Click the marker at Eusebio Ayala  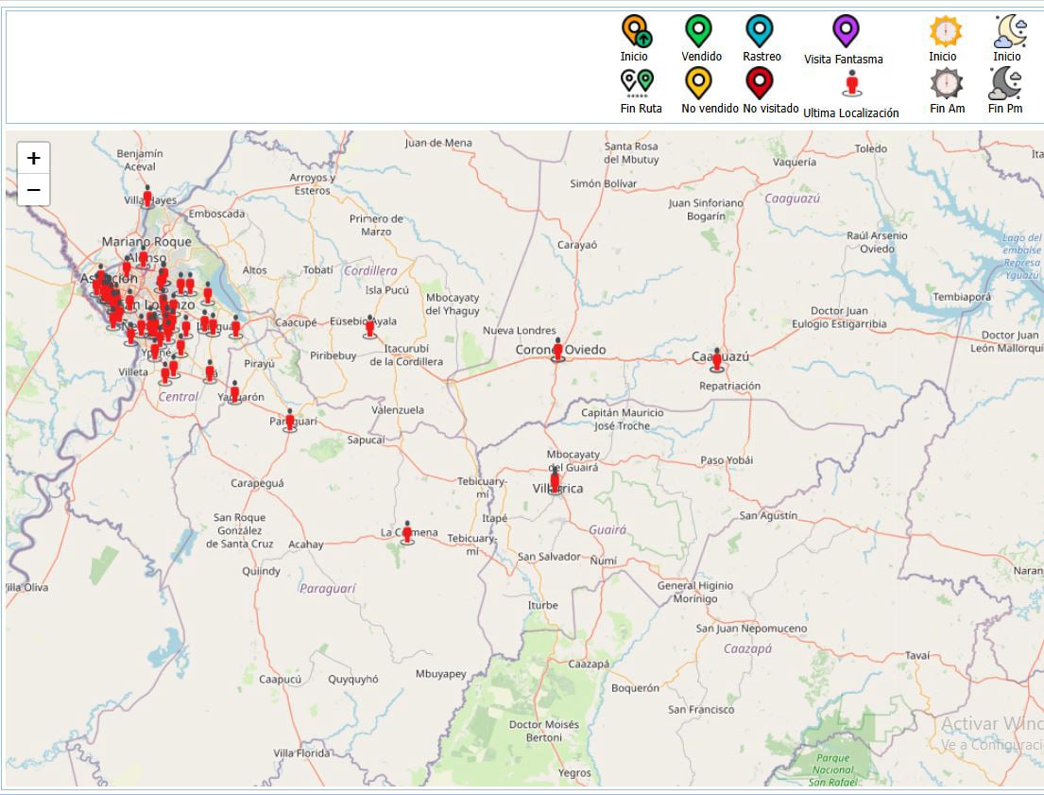point(369,326)
